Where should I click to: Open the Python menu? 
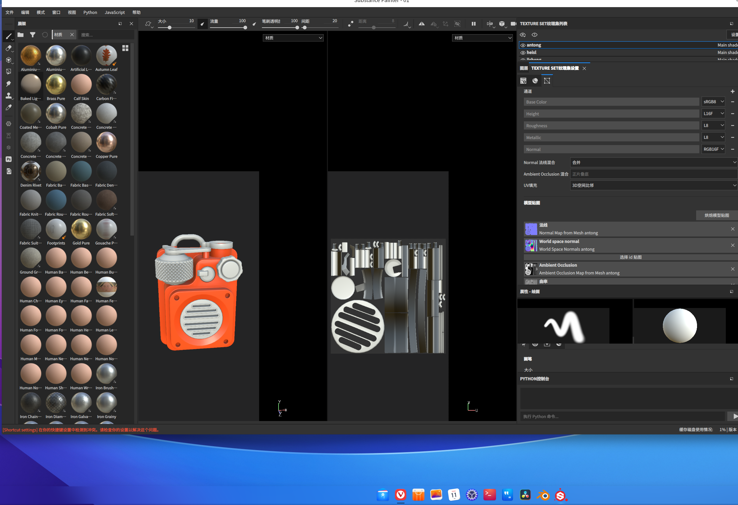pos(90,12)
